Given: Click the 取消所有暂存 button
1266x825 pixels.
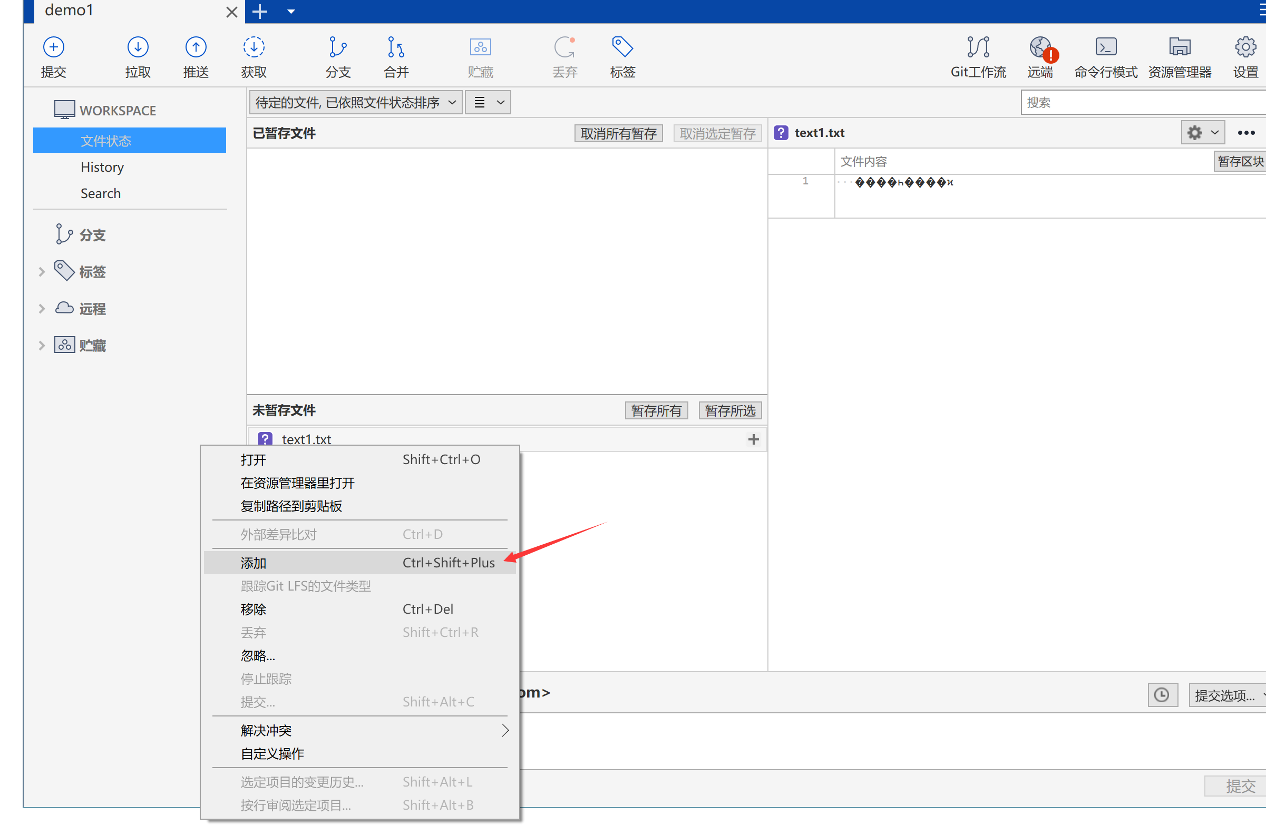Looking at the screenshot, I should [x=618, y=133].
